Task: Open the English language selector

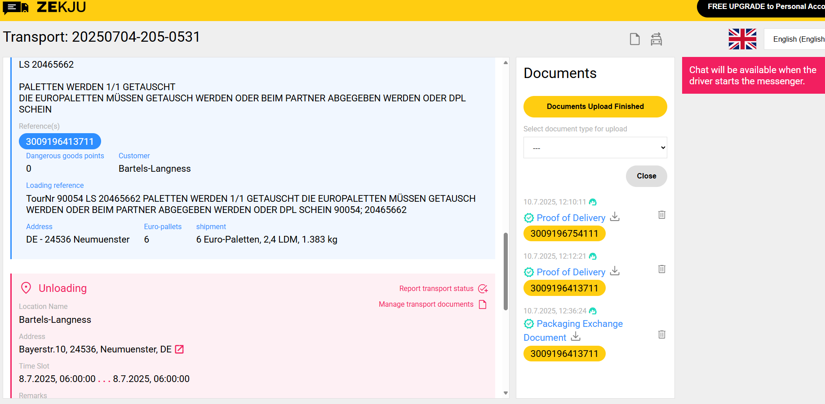Action: 794,39
